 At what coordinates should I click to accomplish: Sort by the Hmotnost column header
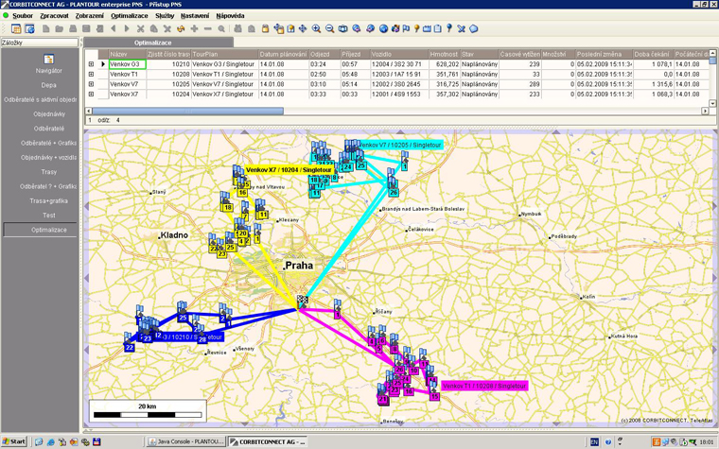[445, 54]
